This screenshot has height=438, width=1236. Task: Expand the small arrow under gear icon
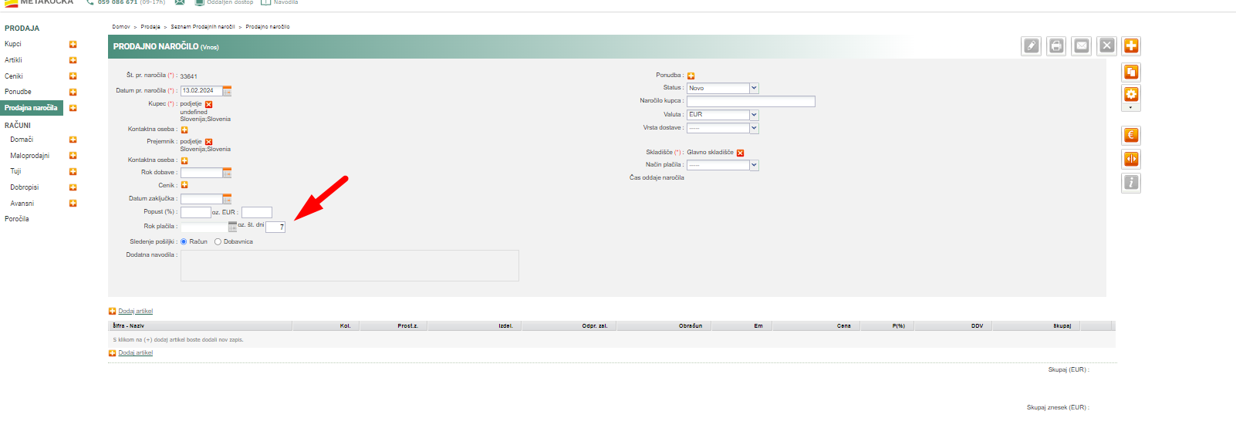[x=1131, y=108]
